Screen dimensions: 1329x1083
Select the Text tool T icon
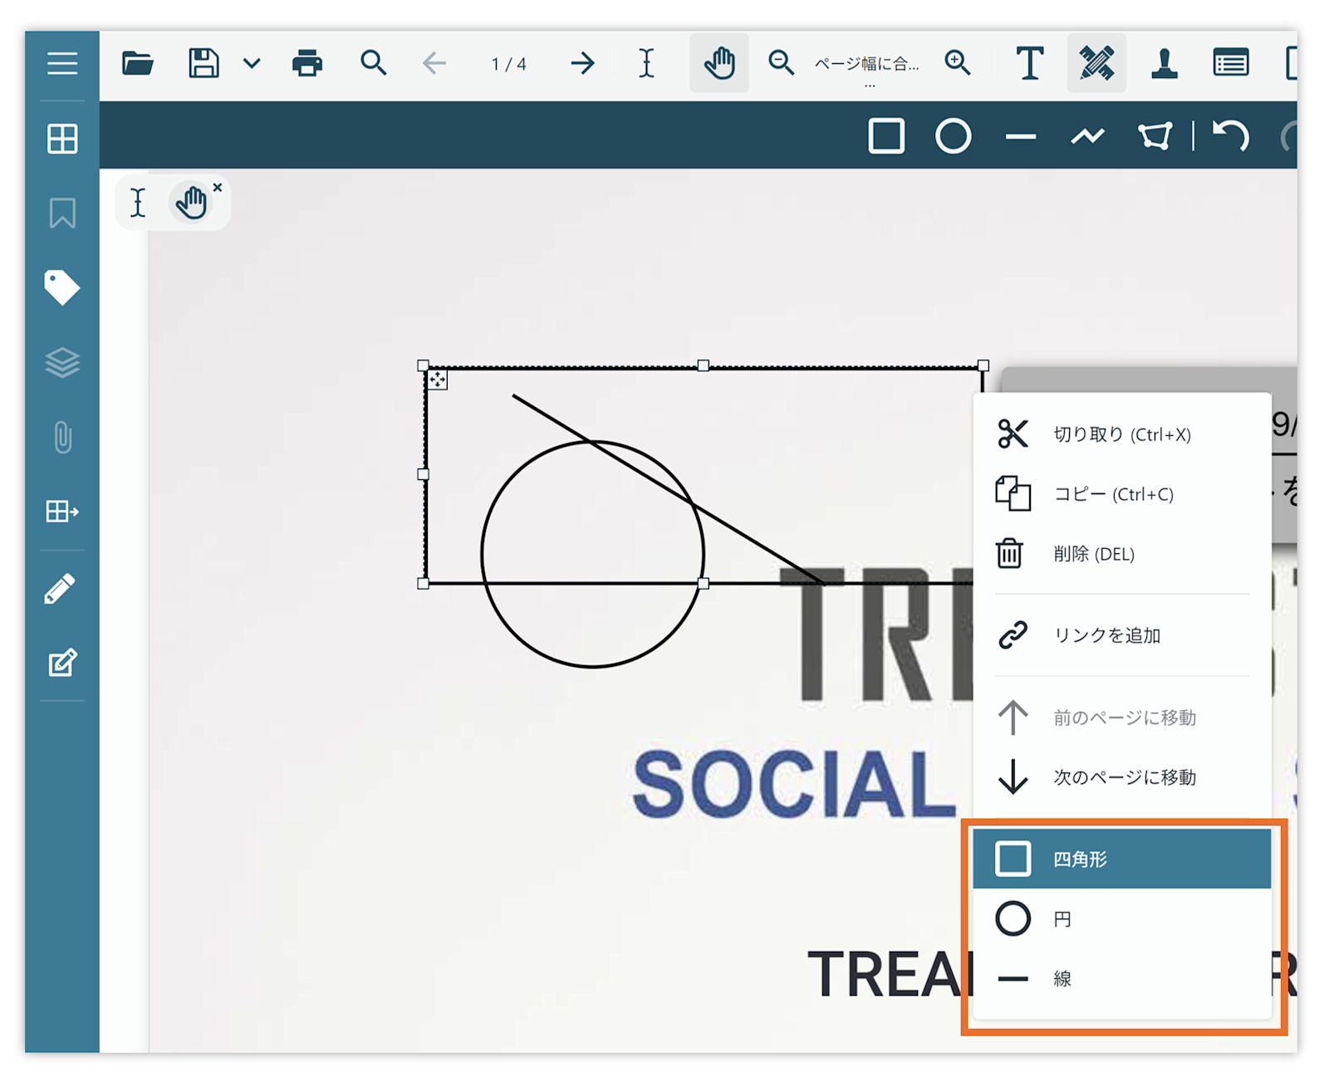[x=1030, y=63]
